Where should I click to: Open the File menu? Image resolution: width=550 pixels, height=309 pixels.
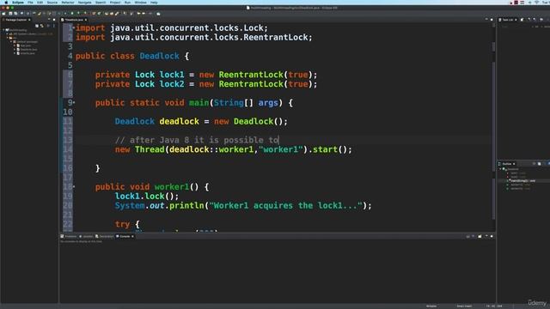click(31, 3)
